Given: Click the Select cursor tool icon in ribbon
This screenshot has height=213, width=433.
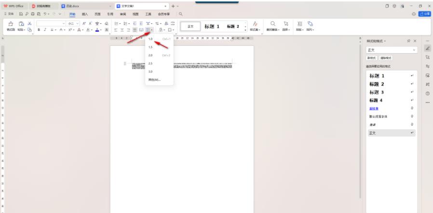Looking at the screenshot, I should tap(286, 24).
